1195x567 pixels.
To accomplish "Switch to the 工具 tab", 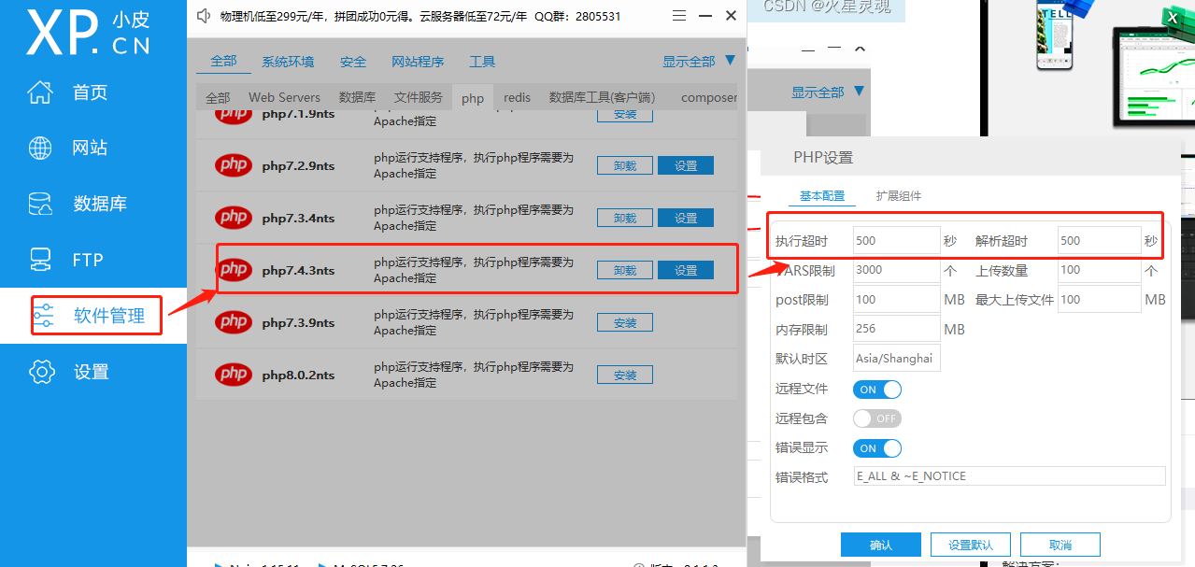I will pos(482,62).
